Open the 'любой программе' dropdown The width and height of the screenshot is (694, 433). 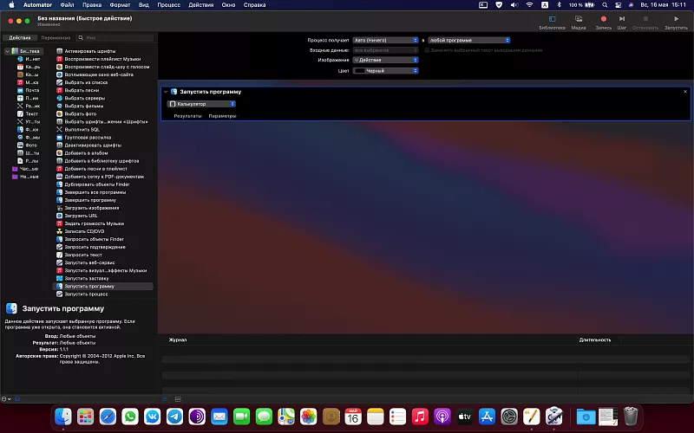pyautogui.click(x=468, y=40)
